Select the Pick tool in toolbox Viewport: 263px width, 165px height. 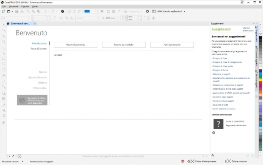point(4,25)
